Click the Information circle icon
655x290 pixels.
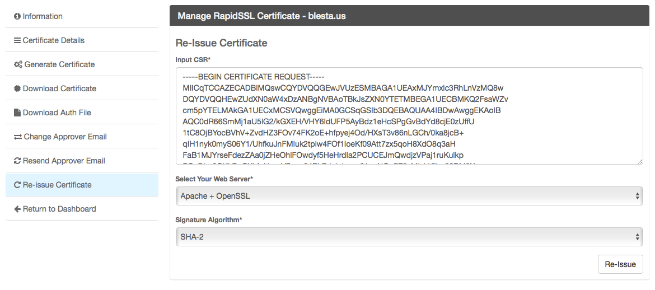click(17, 17)
